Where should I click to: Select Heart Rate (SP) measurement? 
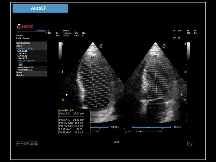tap(26, 67)
